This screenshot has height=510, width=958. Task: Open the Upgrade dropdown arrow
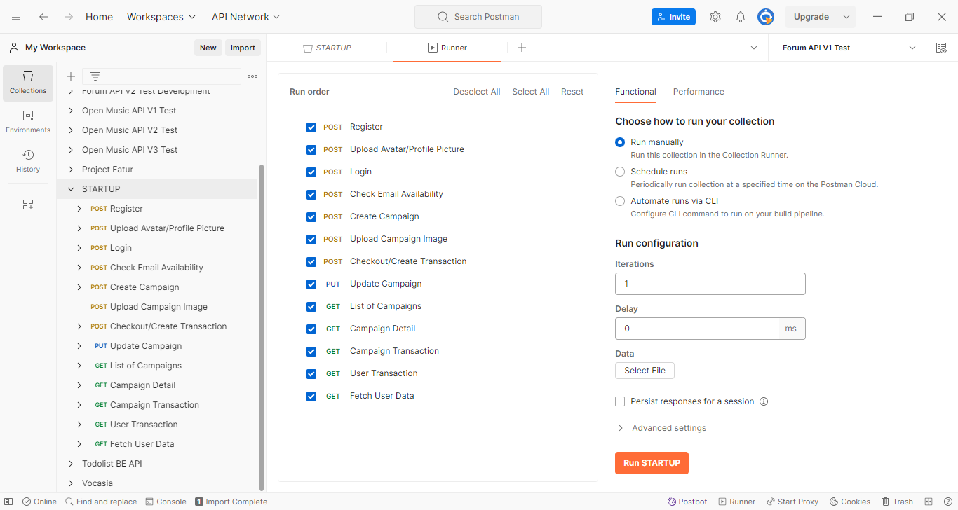[x=846, y=17]
